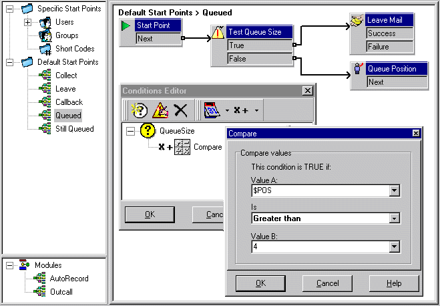Click OK in the Compare dialog
Viewport: 440px width, 306px height.
[x=260, y=283]
